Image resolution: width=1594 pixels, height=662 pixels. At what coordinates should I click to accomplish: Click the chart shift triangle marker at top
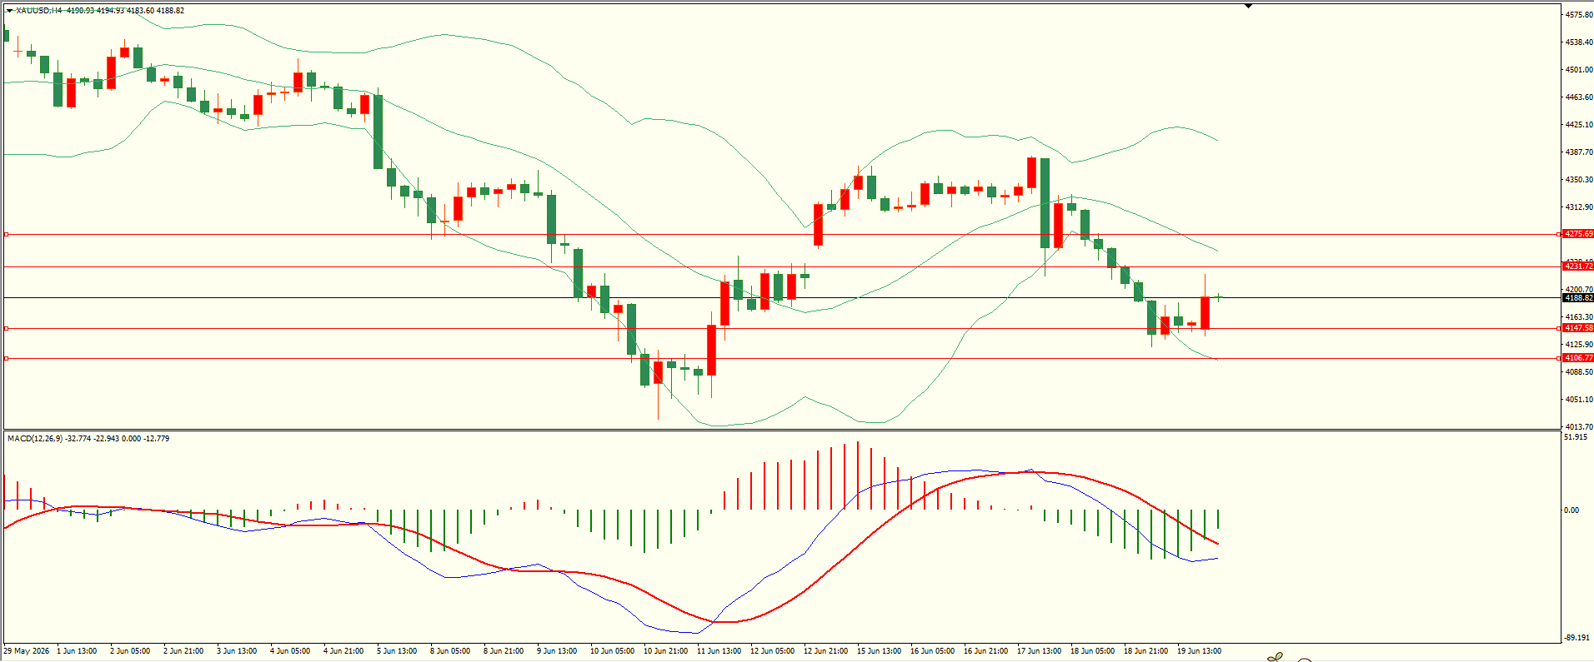[x=1248, y=6]
